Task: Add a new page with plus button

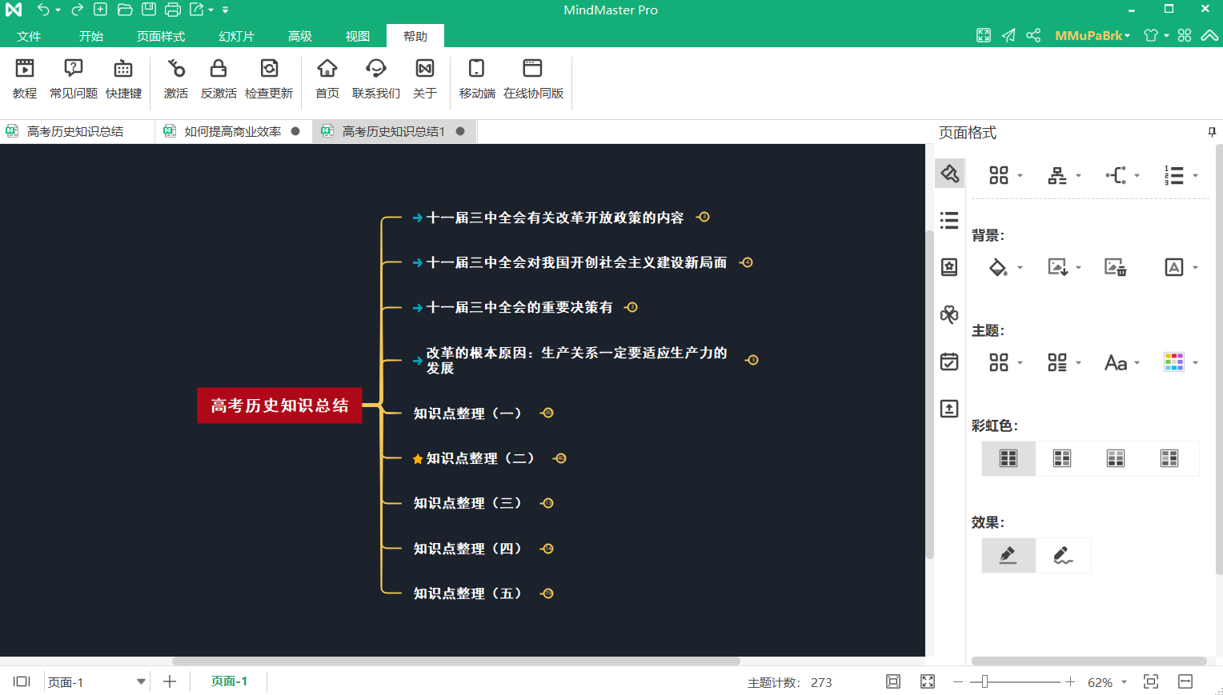Action: point(170,681)
